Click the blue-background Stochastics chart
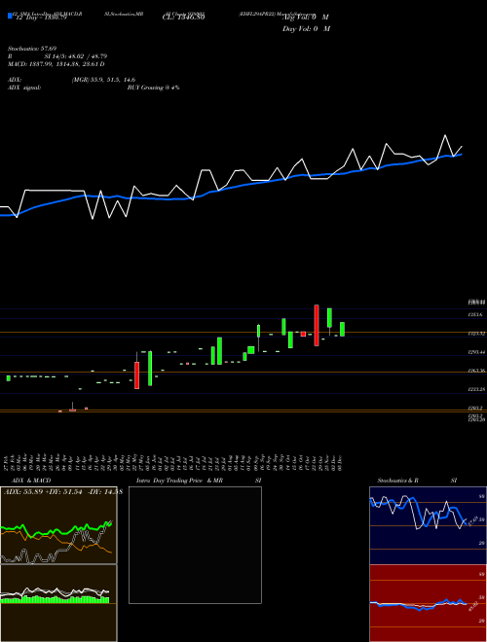The width and height of the screenshot is (487, 642). (x=428, y=525)
